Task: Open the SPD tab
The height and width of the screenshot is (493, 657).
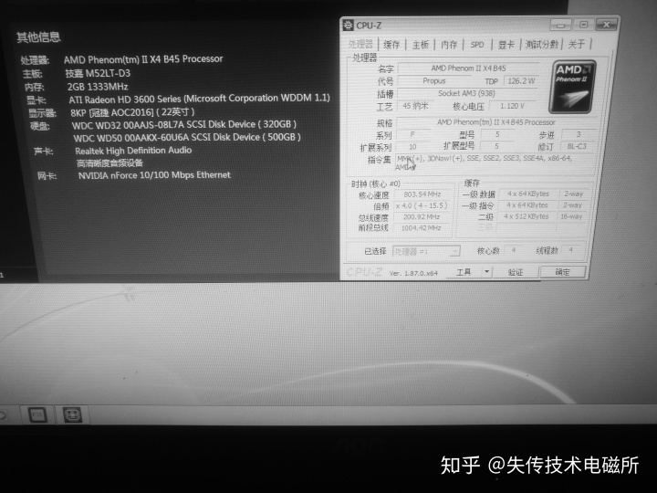Action: 477,45
